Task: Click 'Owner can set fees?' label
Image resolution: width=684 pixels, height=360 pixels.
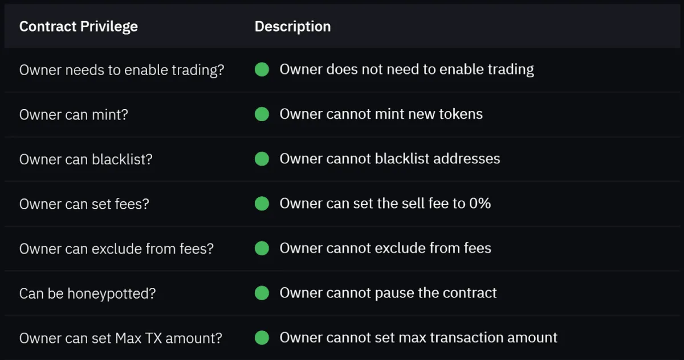Action: 84,204
